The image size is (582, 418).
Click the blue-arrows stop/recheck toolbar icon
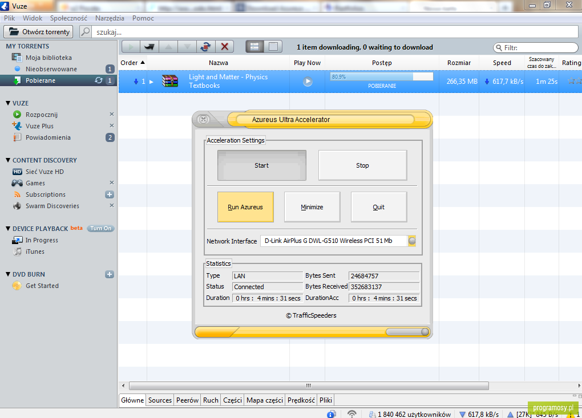205,47
